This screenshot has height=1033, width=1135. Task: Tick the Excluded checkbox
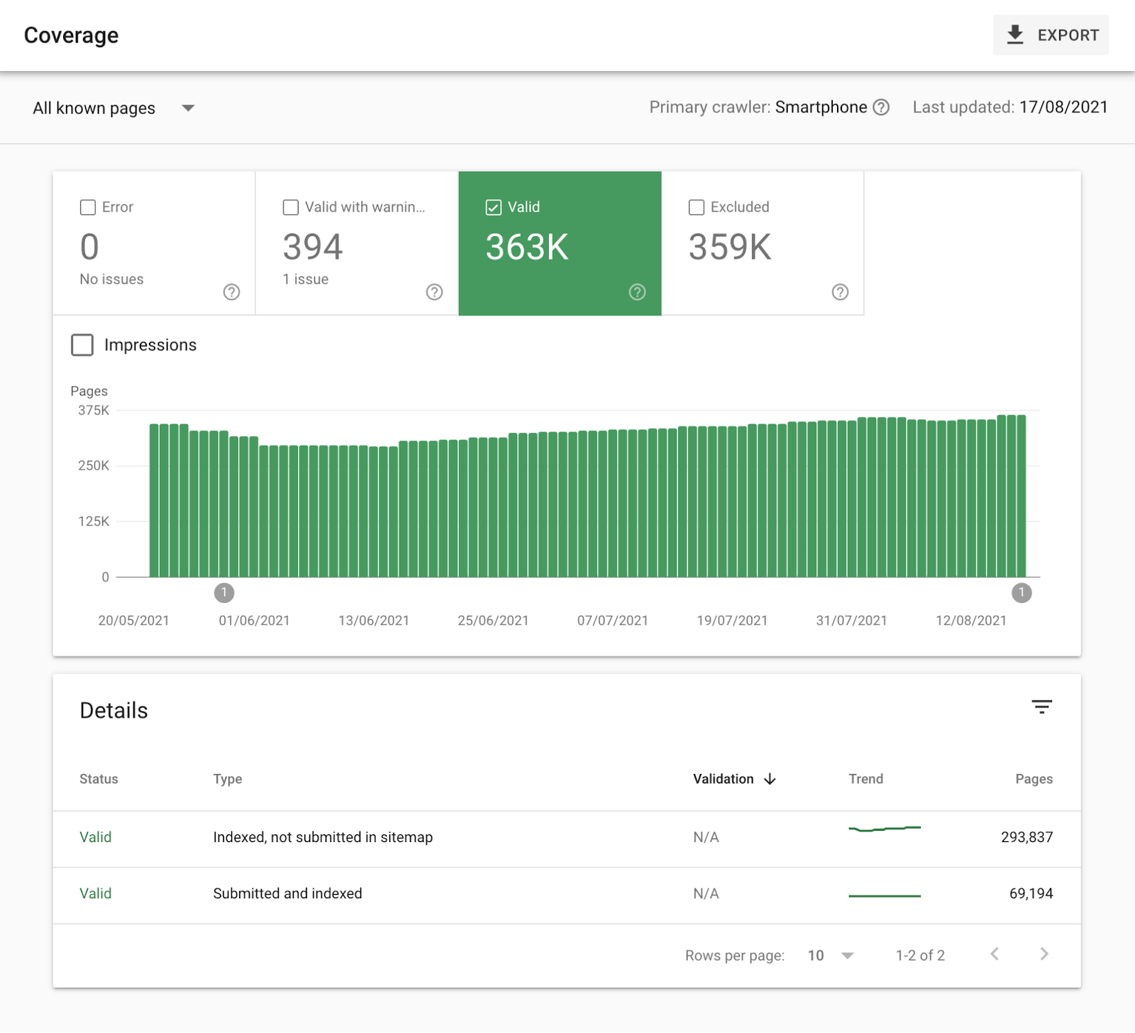tap(697, 207)
